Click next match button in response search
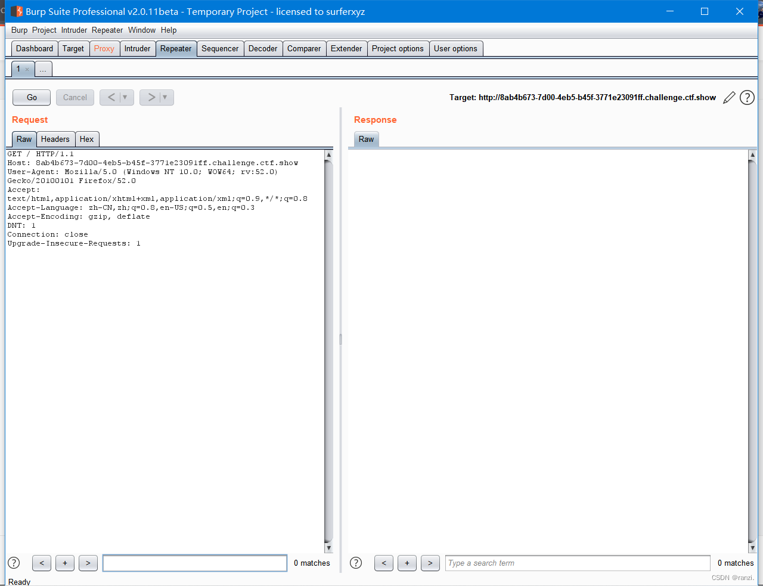This screenshot has width=763, height=586. (430, 563)
